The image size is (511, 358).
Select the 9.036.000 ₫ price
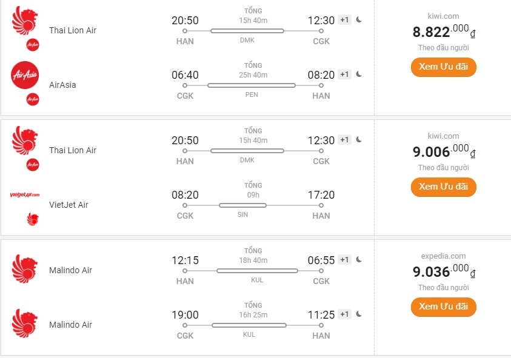click(x=443, y=271)
